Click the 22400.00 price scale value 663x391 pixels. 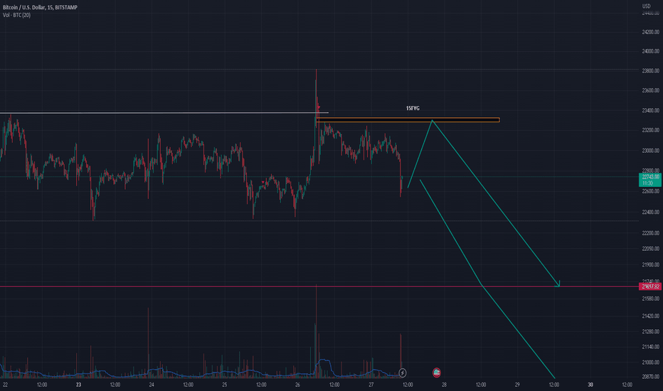(650, 212)
